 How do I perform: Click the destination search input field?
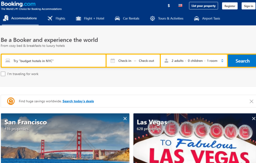(53, 61)
